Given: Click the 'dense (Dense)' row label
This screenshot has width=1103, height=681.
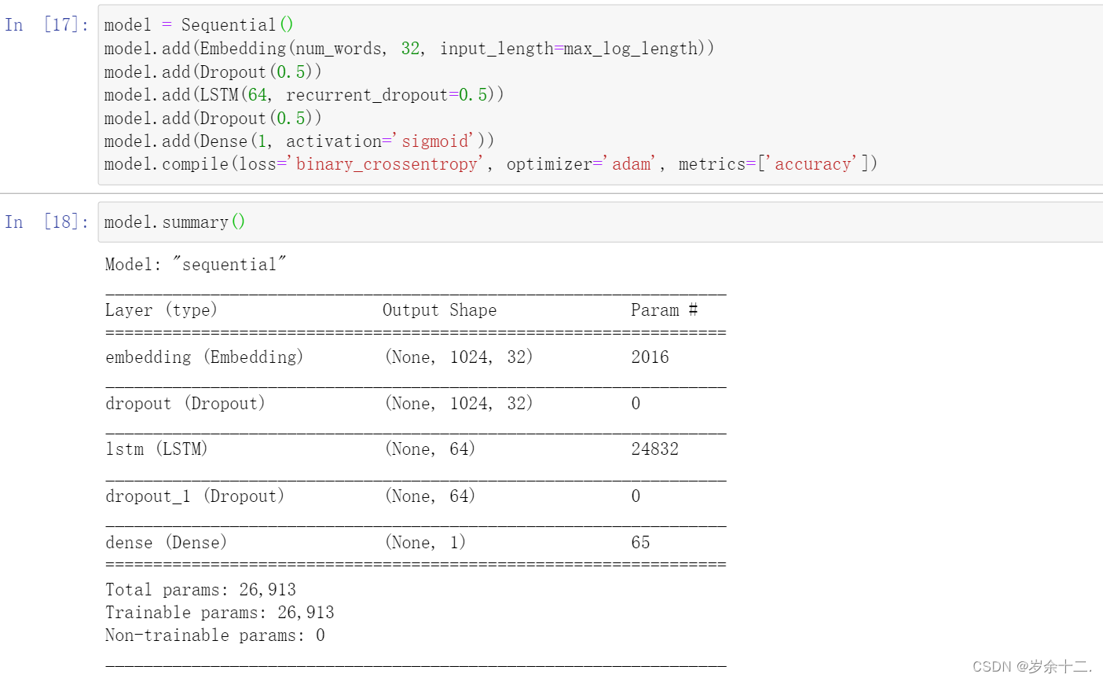Looking at the screenshot, I should (166, 543).
